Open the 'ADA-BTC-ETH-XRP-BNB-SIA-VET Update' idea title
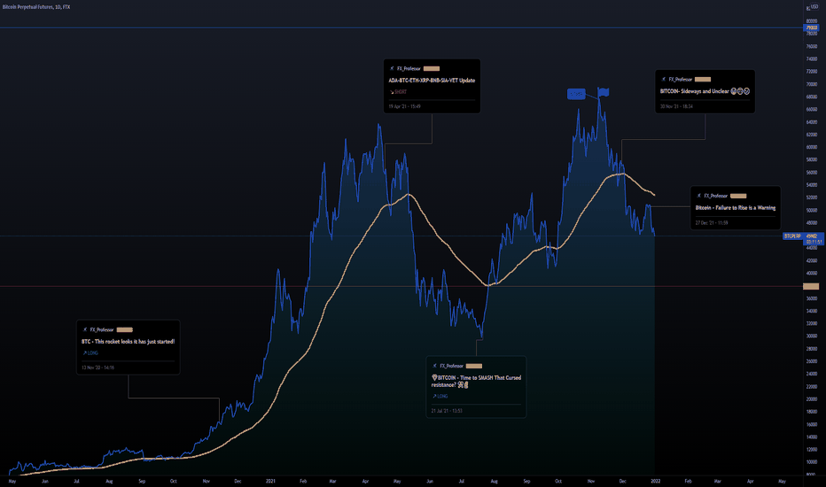The image size is (826, 487). (432, 81)
